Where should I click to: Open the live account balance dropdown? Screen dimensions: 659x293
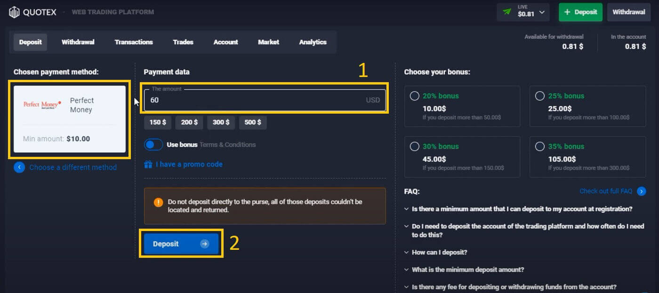541,12
